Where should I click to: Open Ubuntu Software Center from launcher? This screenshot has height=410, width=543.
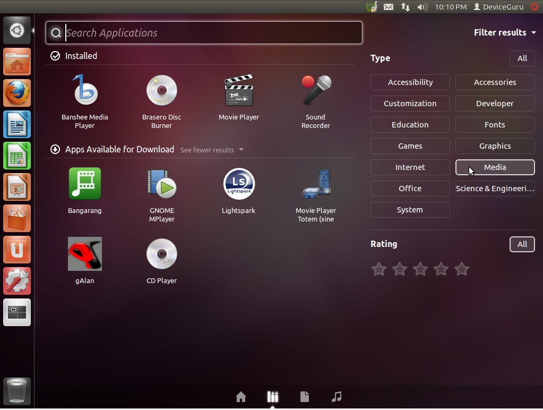point(17,218)
